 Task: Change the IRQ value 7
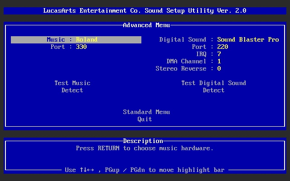point(219,54)
